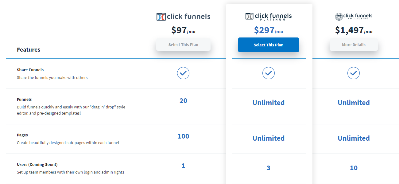Click the ClickFunnels Platinum logo

point(269,17)
